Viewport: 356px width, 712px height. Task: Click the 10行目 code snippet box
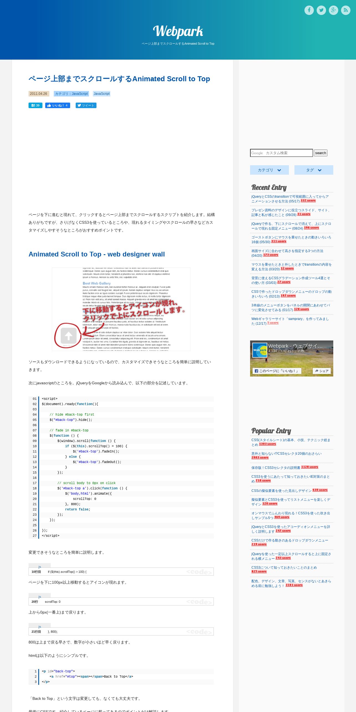coord(121,572)
